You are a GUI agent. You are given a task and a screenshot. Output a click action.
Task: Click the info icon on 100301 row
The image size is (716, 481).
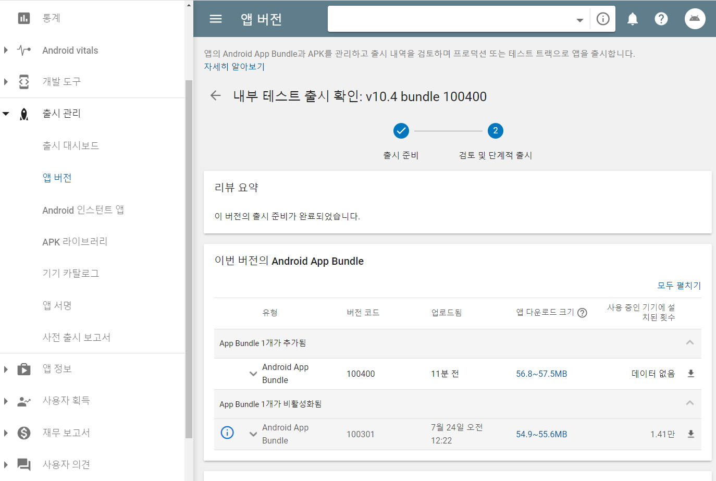coord(227,433)
